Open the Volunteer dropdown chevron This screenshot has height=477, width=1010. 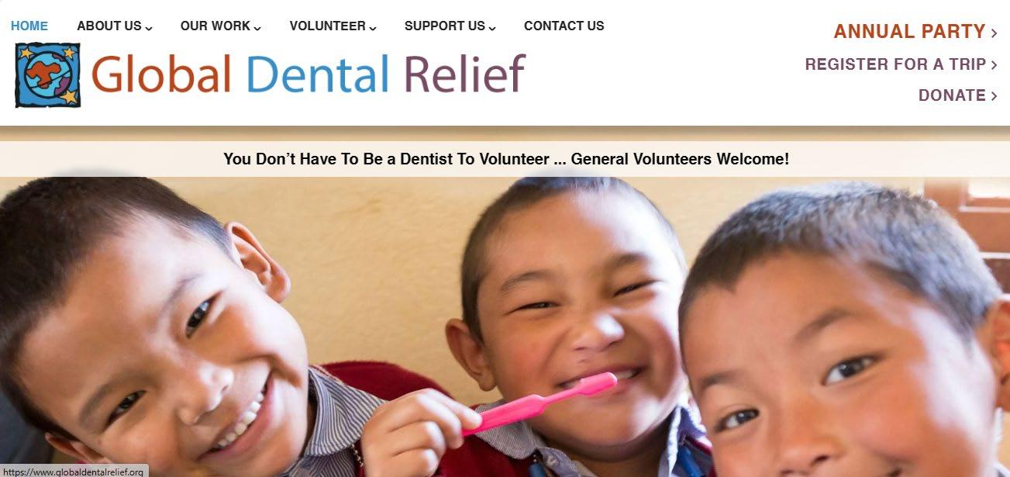(x=373, y=28)
